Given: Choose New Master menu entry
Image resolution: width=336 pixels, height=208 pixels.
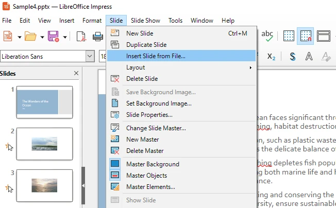Looking at the screenshot, I should pyautogui.click(x=181, y=140).
